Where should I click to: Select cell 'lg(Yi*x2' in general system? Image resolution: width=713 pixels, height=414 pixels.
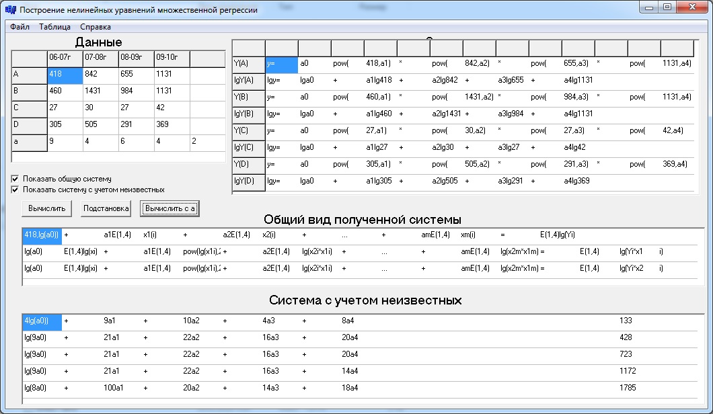(x=637, y=270)
